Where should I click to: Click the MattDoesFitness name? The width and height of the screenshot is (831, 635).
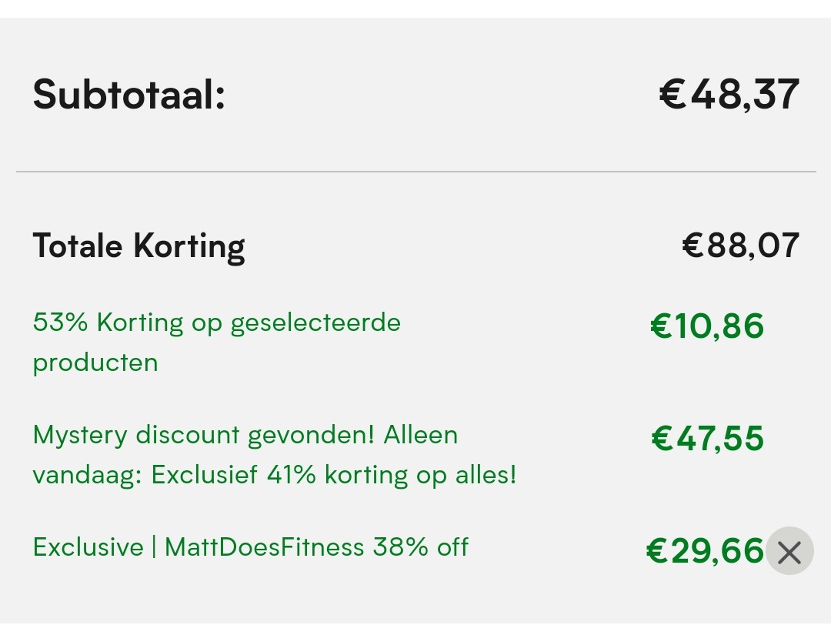pos(264,547)
